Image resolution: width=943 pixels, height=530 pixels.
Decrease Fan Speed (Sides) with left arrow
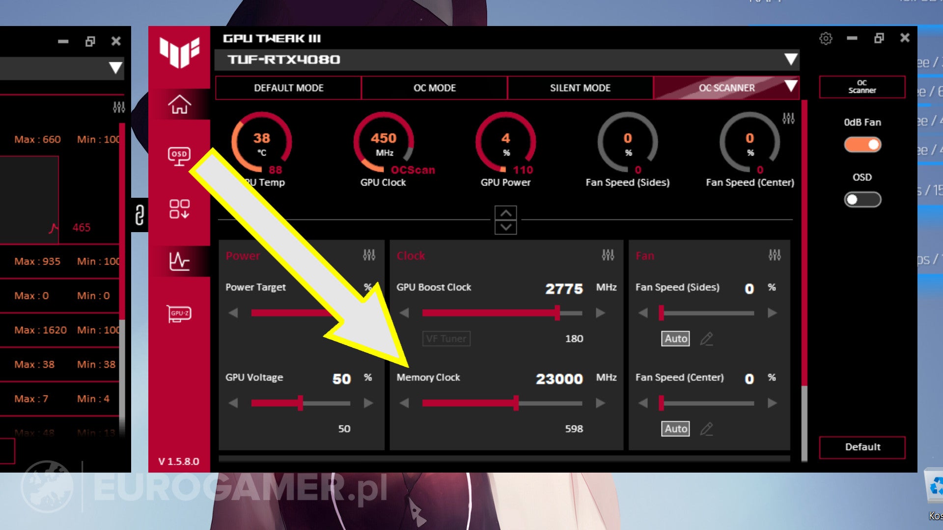[x=643, y=313]
